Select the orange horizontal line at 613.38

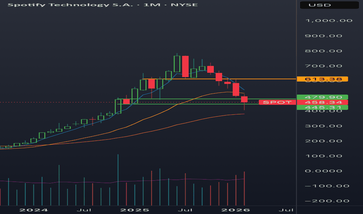(219, 79)
